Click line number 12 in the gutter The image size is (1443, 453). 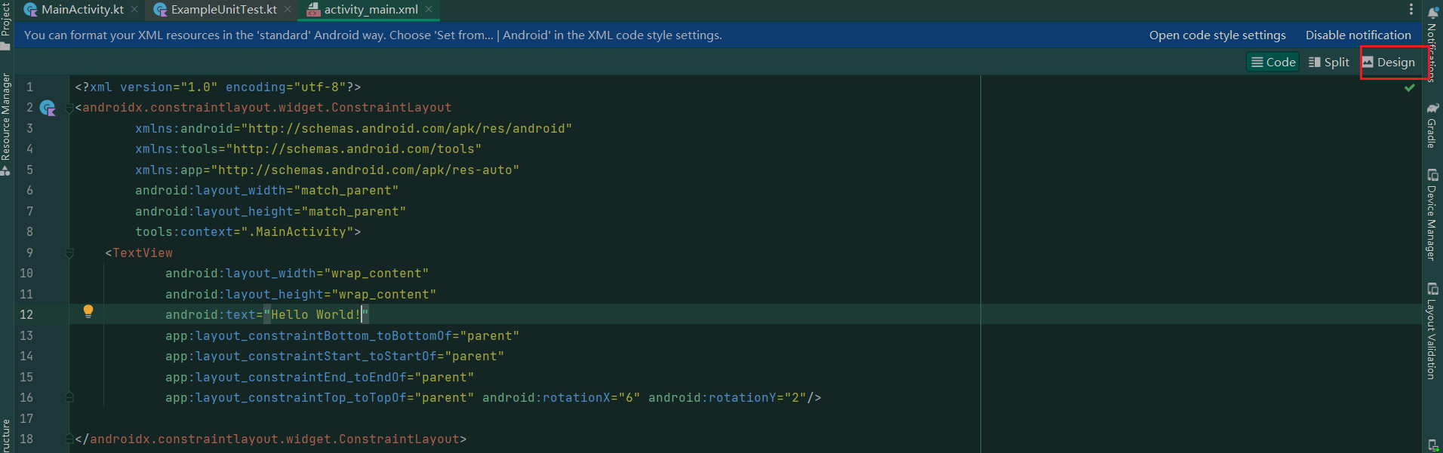click(x=26, y=315)
